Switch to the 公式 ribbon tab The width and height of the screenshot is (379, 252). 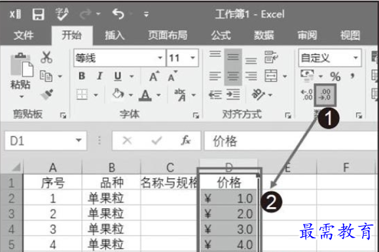coord(221,35)
